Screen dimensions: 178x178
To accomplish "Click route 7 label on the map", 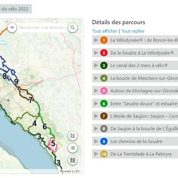I will tap(31, 100).
